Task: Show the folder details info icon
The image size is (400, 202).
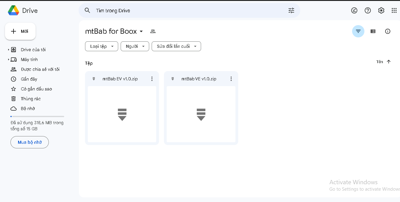Action: click(387, 31)
